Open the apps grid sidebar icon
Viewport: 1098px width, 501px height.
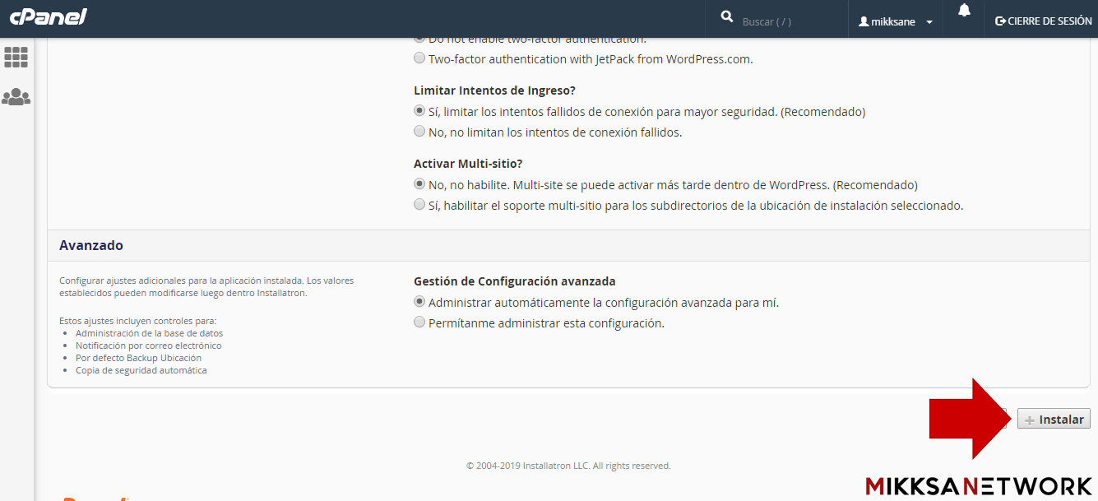[x=16, y=57]
